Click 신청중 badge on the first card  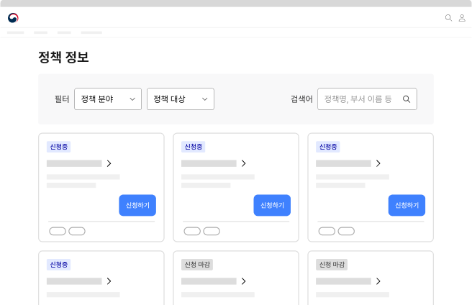click(59, 147)
